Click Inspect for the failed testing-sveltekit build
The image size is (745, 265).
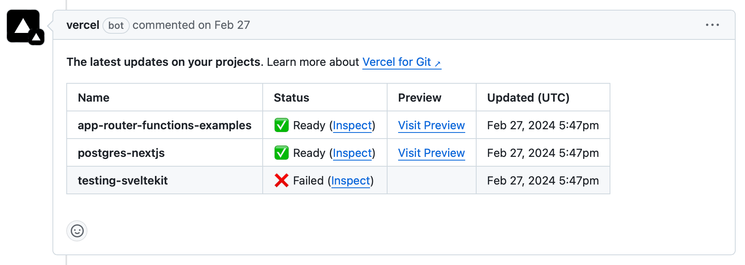pos(351,180)
